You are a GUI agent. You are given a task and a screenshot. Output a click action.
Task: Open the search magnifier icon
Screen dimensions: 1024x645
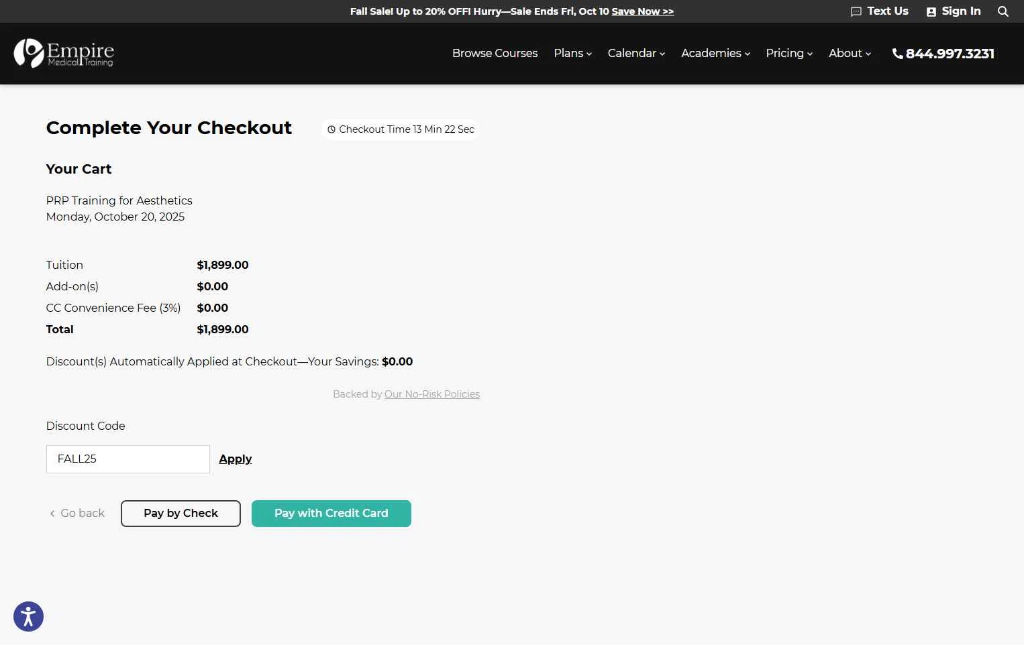(1003, 11)
